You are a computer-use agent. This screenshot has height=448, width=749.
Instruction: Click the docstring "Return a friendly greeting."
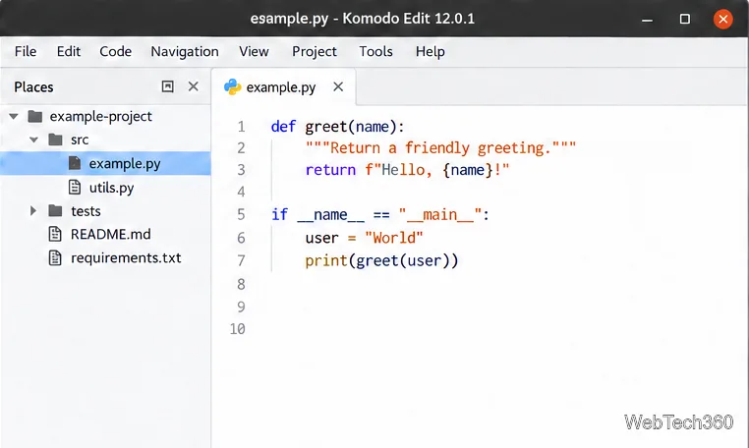point(440,148)
